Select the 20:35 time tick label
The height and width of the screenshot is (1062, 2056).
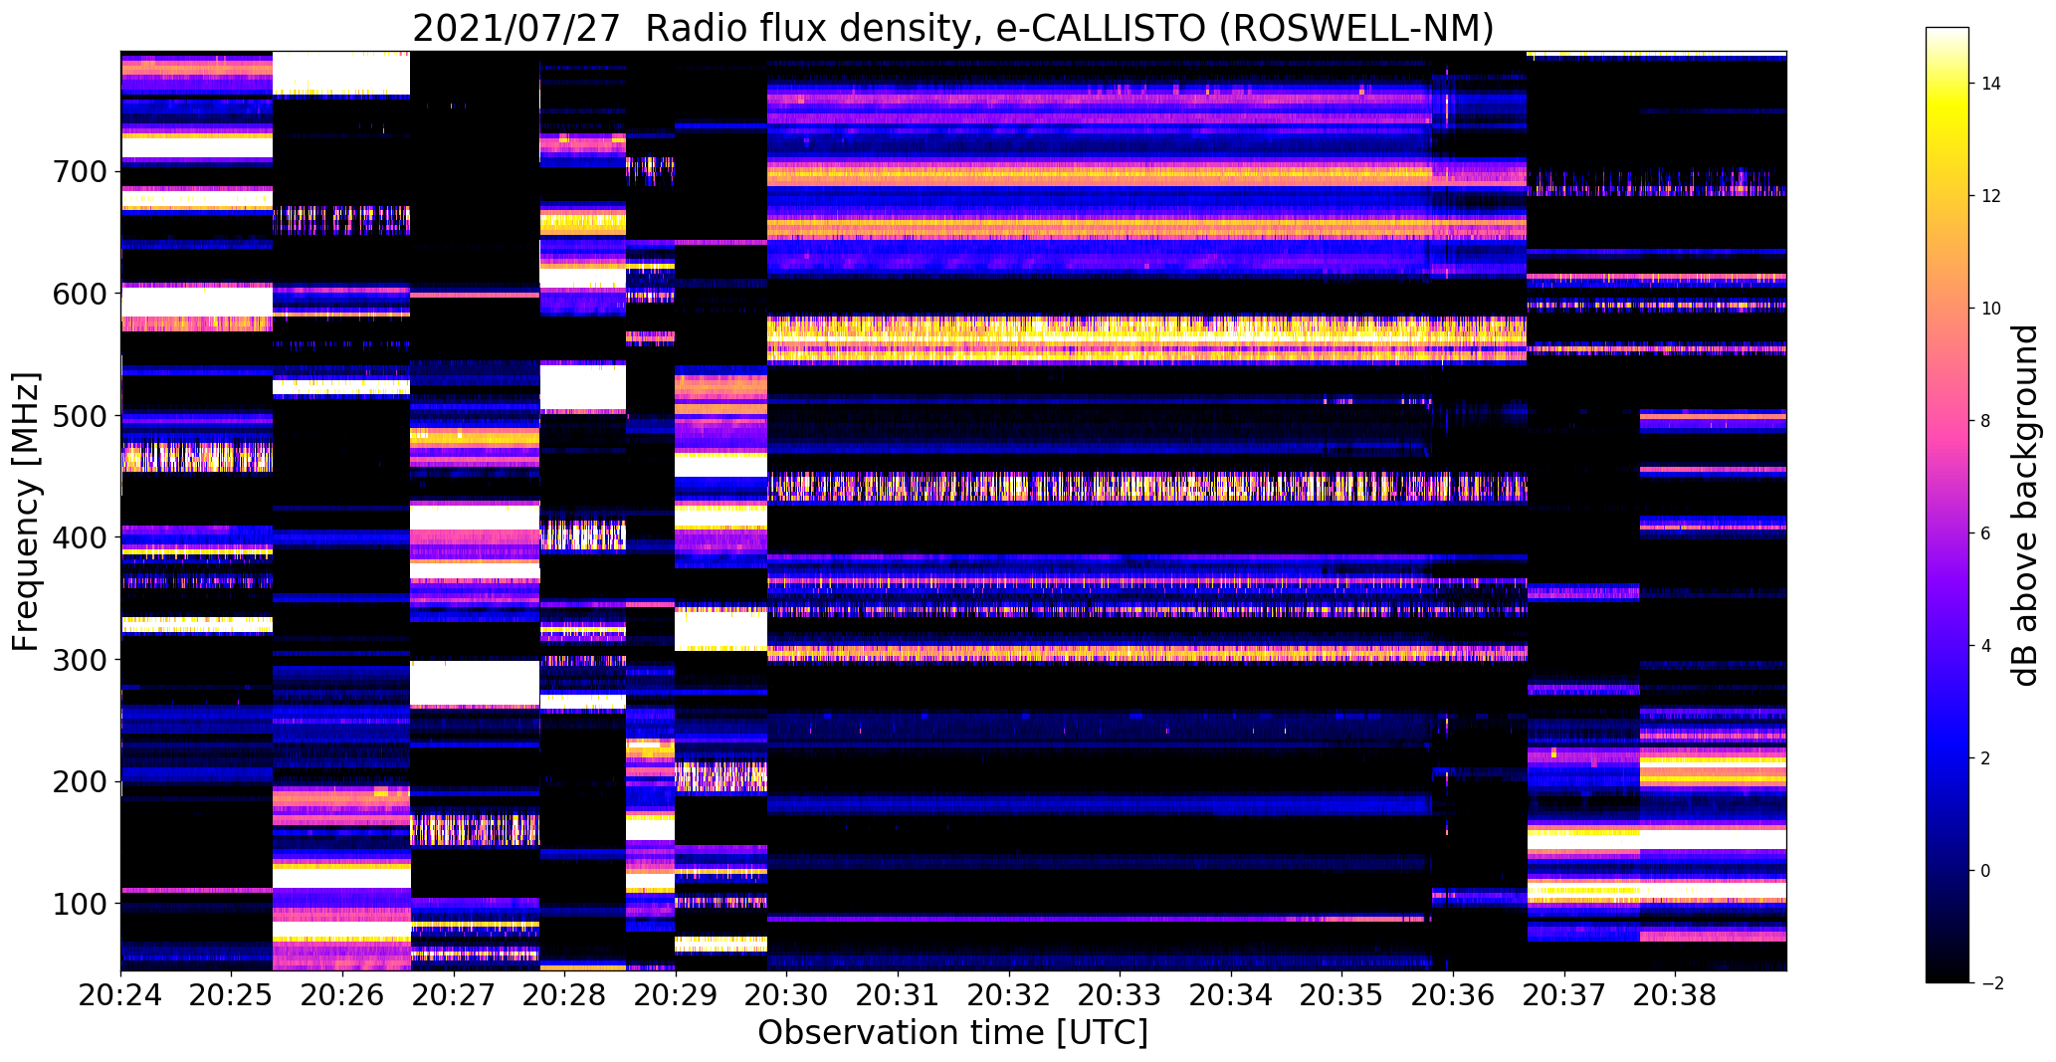1341,995
